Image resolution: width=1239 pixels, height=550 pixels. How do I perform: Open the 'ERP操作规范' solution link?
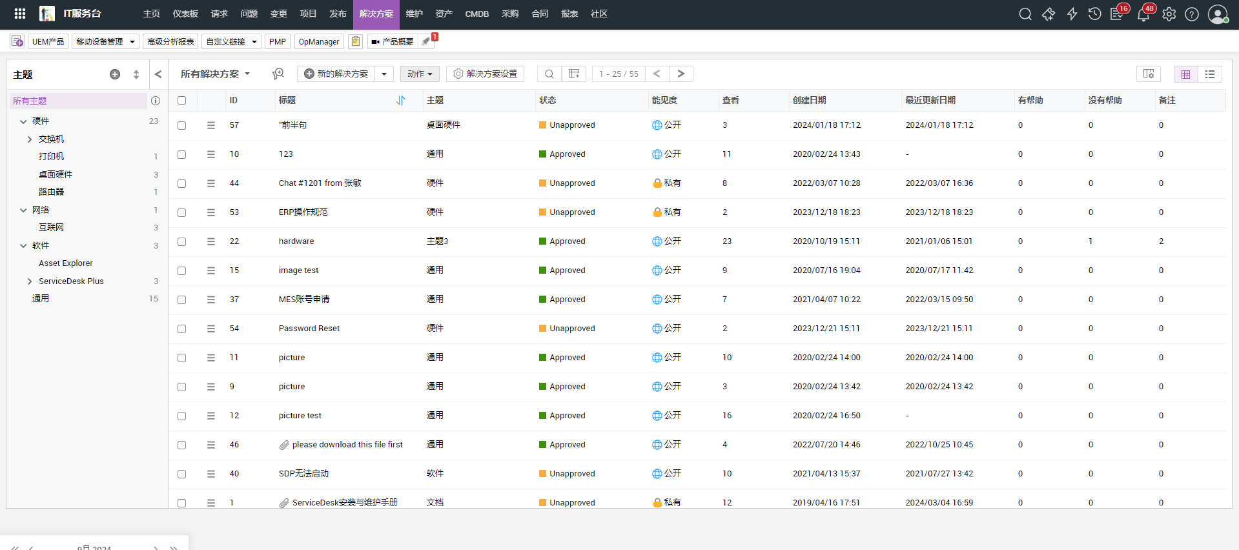click(303, 212)
